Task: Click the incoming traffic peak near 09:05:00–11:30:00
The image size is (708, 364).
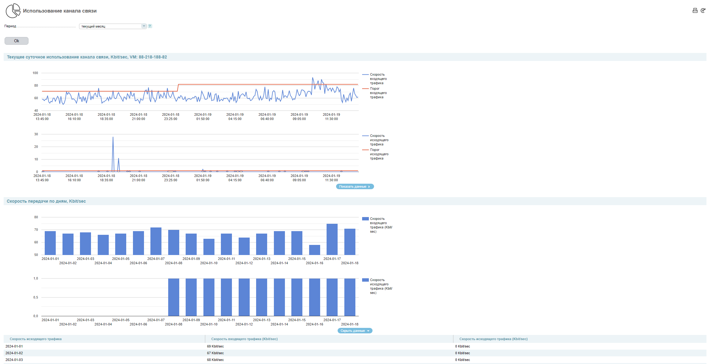Action: (x=313, y=78)
